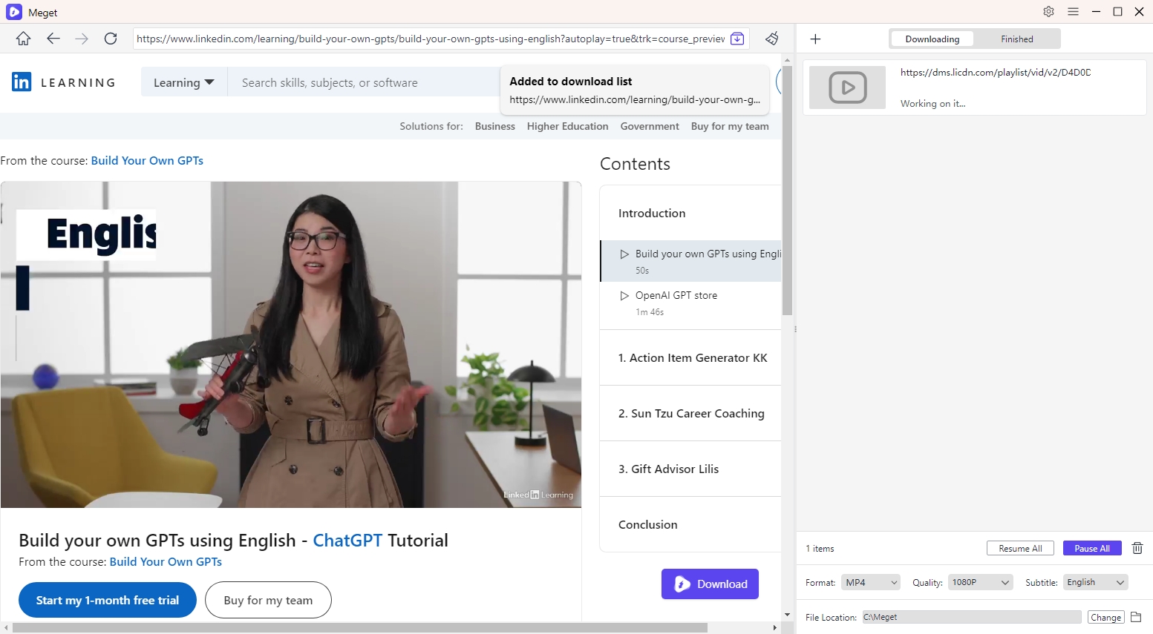Open the Quality 1080P dropdown
Screen dimensions: 1153x634
[980, 582]
